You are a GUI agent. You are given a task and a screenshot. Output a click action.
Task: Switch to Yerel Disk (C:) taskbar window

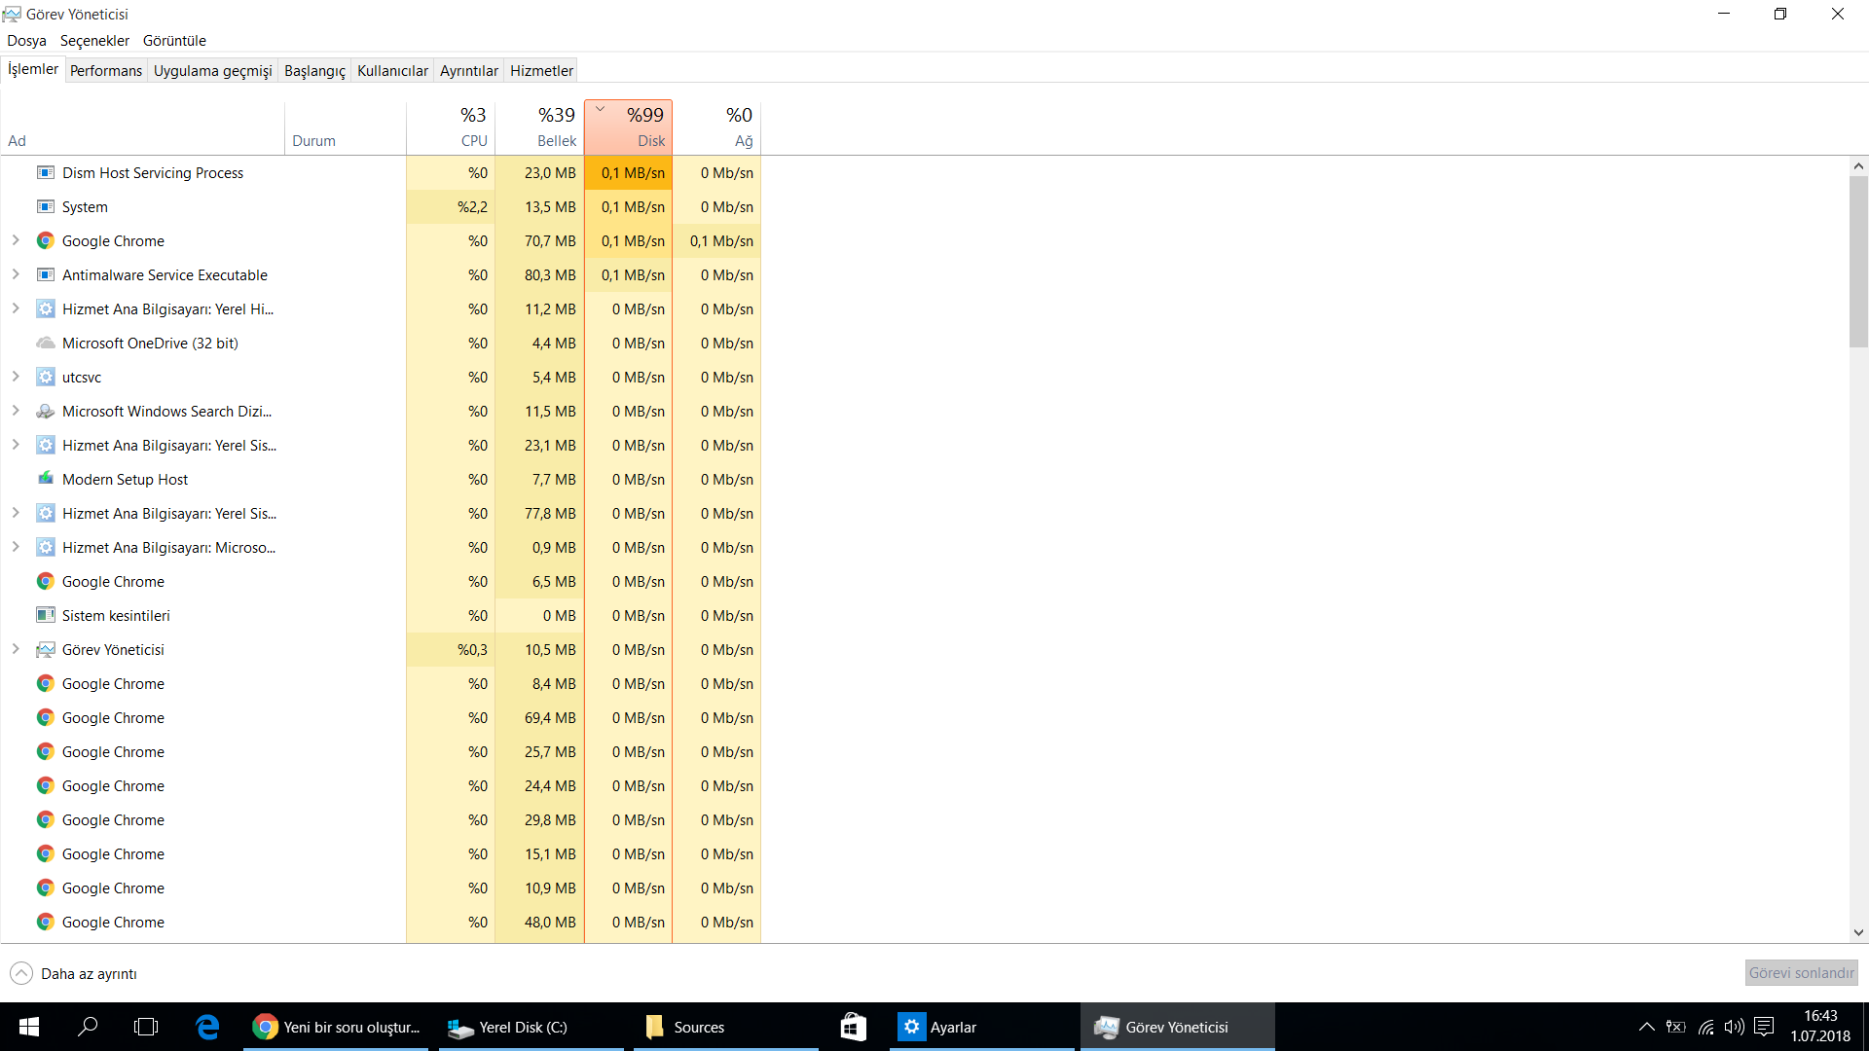[531, 1027]
